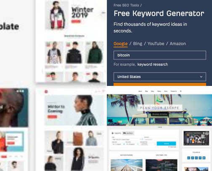Click the calendar icon beside departure date
The width and height of the screenshot is (212, 171).
click(124, 144)
